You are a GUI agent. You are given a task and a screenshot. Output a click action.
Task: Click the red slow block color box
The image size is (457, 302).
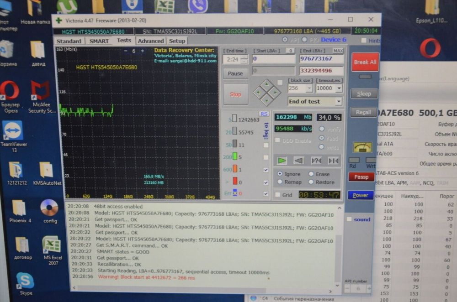[x=235, y=181]
